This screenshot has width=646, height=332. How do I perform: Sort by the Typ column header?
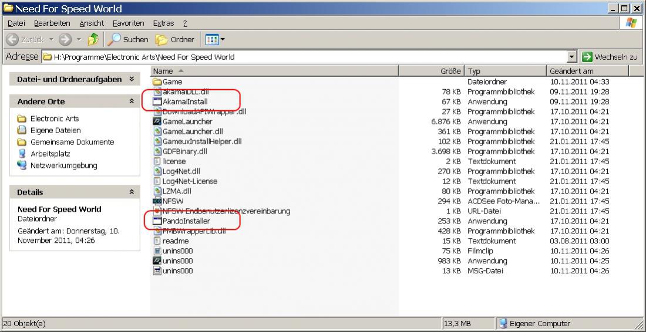tap(505, 71)
